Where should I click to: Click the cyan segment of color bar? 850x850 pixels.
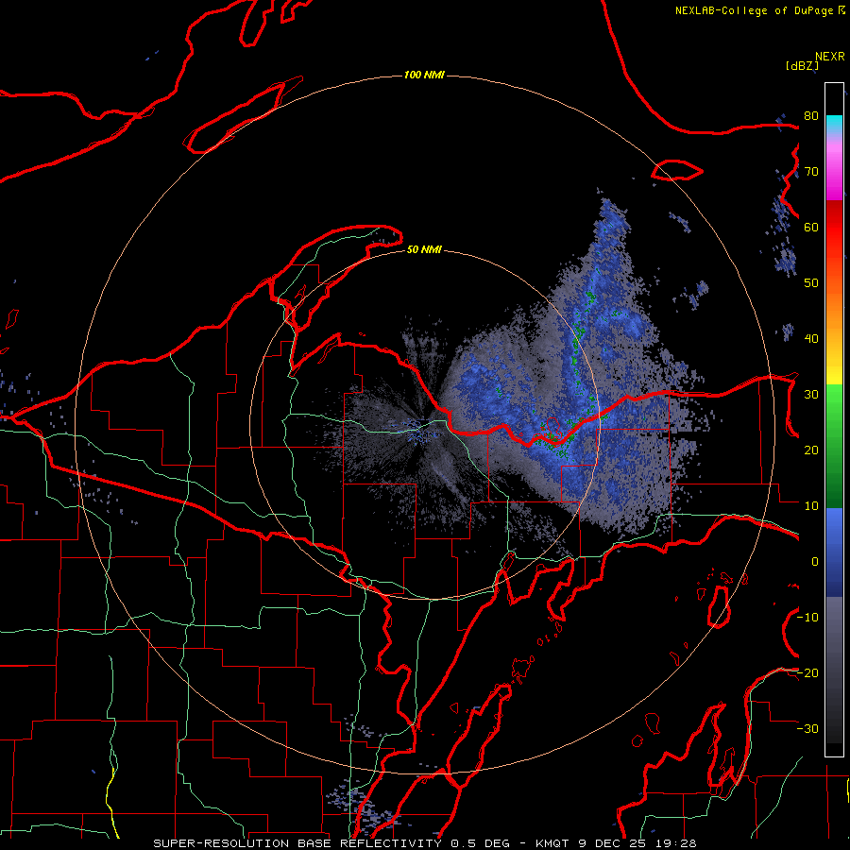[834, 125]
